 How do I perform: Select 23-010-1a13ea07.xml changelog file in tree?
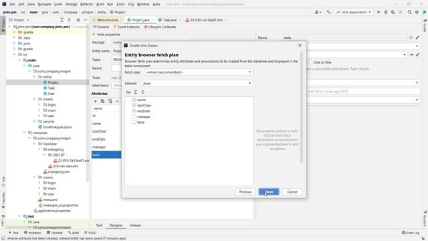pos(72,161)
